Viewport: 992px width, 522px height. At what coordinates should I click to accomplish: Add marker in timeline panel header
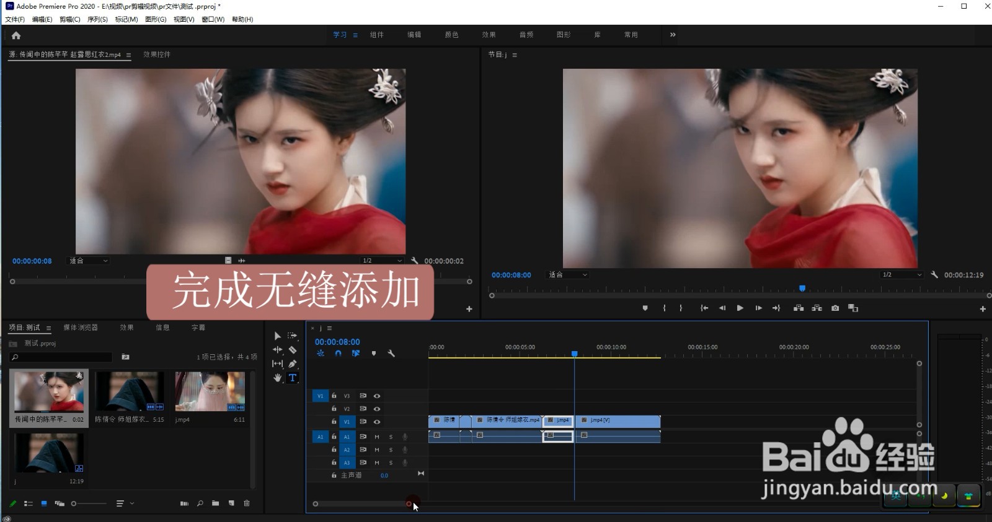tap(374, 354)
